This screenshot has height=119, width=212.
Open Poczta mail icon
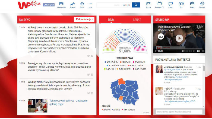[x=148, y=5]
